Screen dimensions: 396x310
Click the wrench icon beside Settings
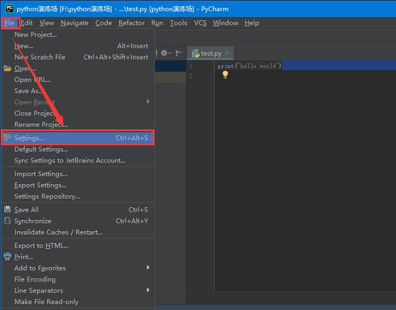(x=7, y=138)
